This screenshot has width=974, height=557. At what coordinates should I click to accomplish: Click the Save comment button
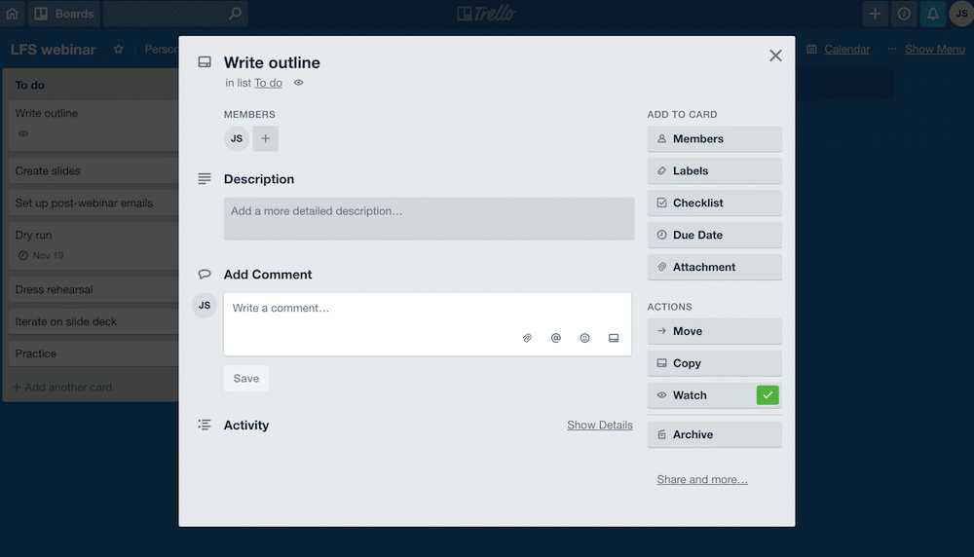(x=246, y=378)
